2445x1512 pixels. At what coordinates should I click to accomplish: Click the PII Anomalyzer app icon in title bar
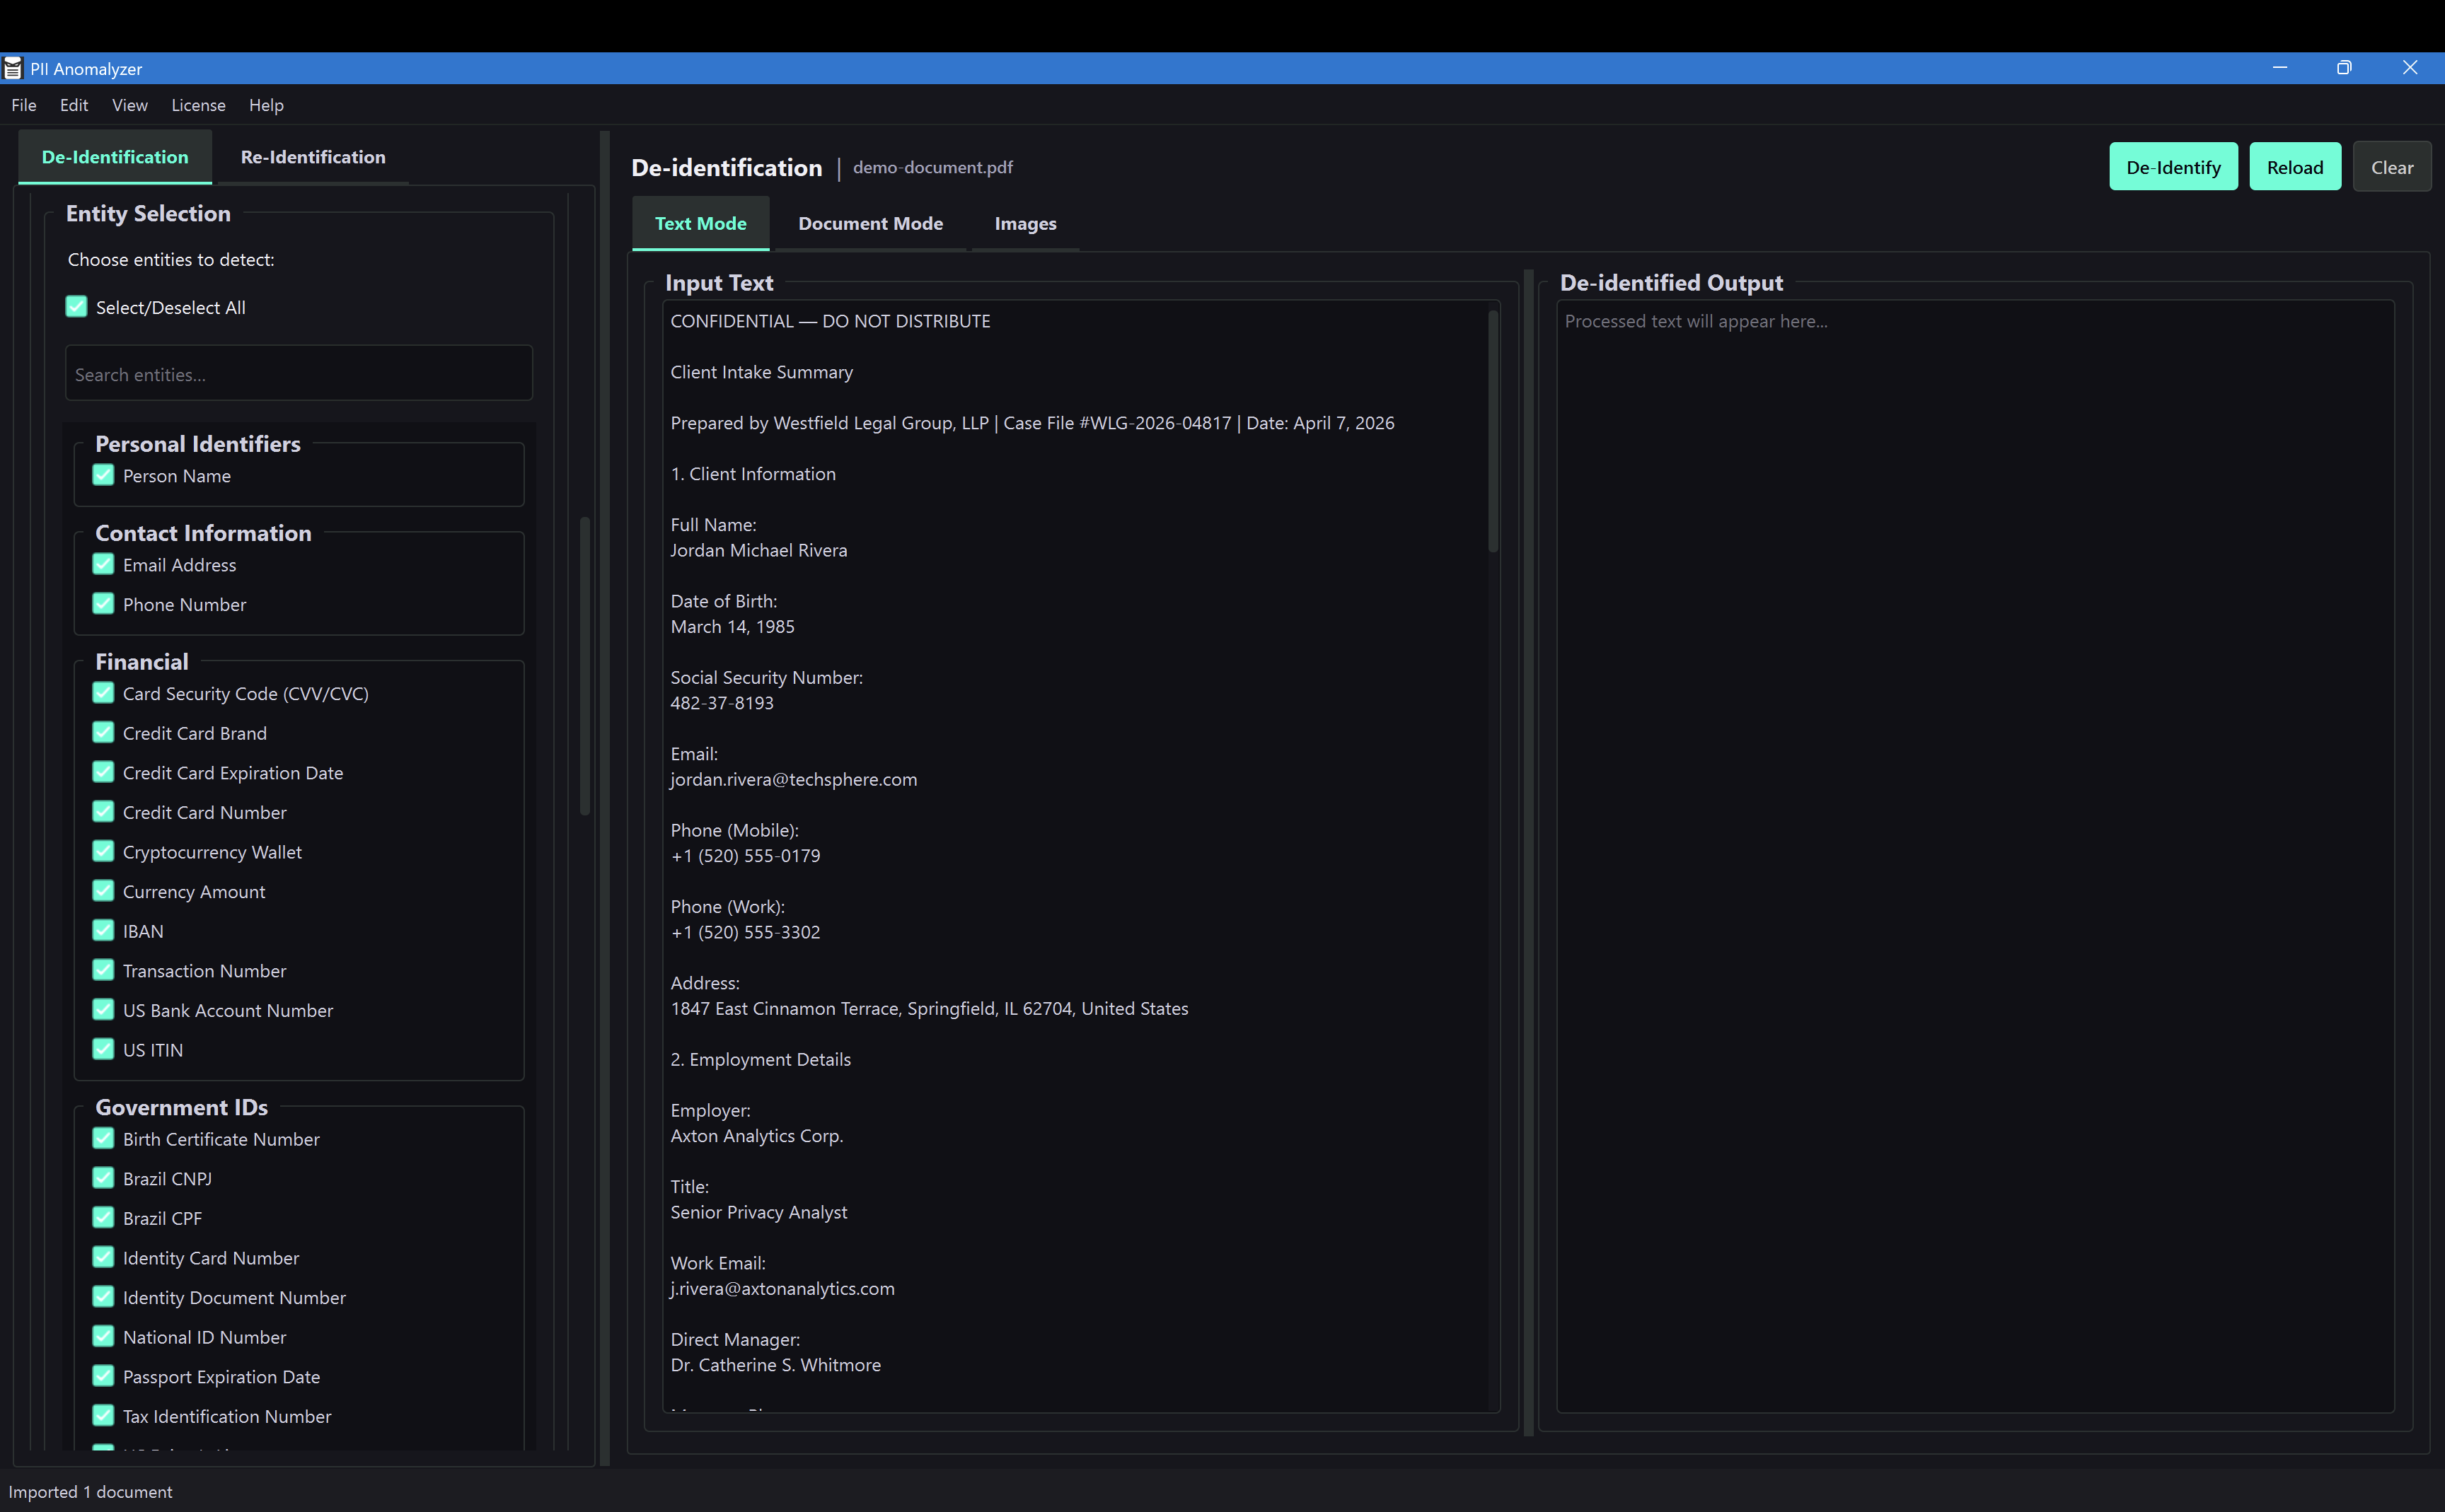point(13,68)
